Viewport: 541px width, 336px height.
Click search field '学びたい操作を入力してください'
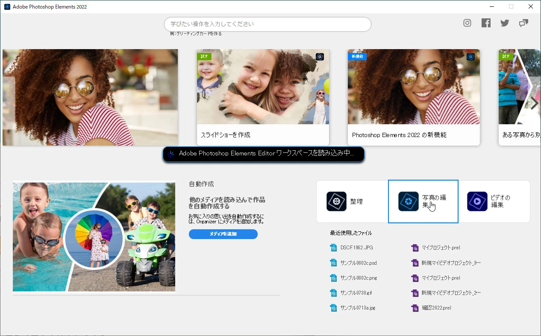point(268,24)
